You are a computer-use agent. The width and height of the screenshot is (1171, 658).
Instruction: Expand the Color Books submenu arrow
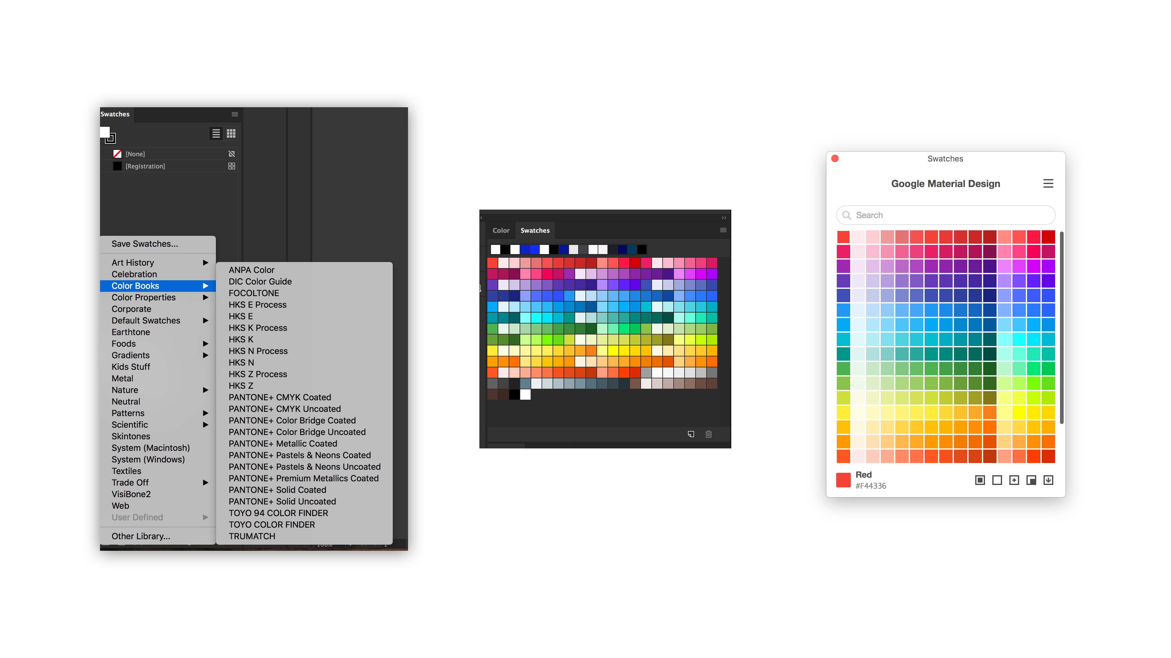pos(206,286)
